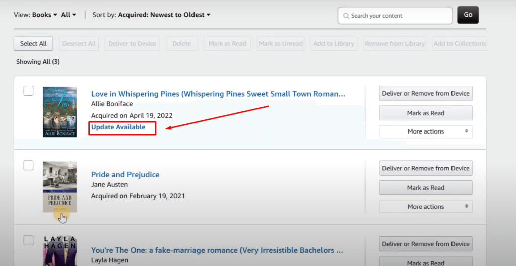Expand More actions for Pride and Prejudice
Screen dimensions: 516x266
(426, 207)
